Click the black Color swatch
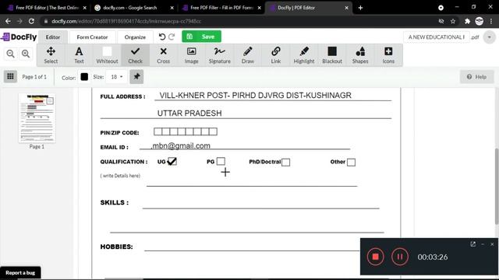 pyautogui.click(x=84, y=77)
